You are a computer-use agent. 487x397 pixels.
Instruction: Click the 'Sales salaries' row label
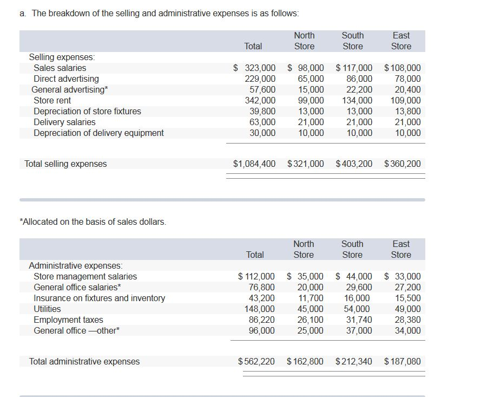pyautogui.click(x=60, y=68)
